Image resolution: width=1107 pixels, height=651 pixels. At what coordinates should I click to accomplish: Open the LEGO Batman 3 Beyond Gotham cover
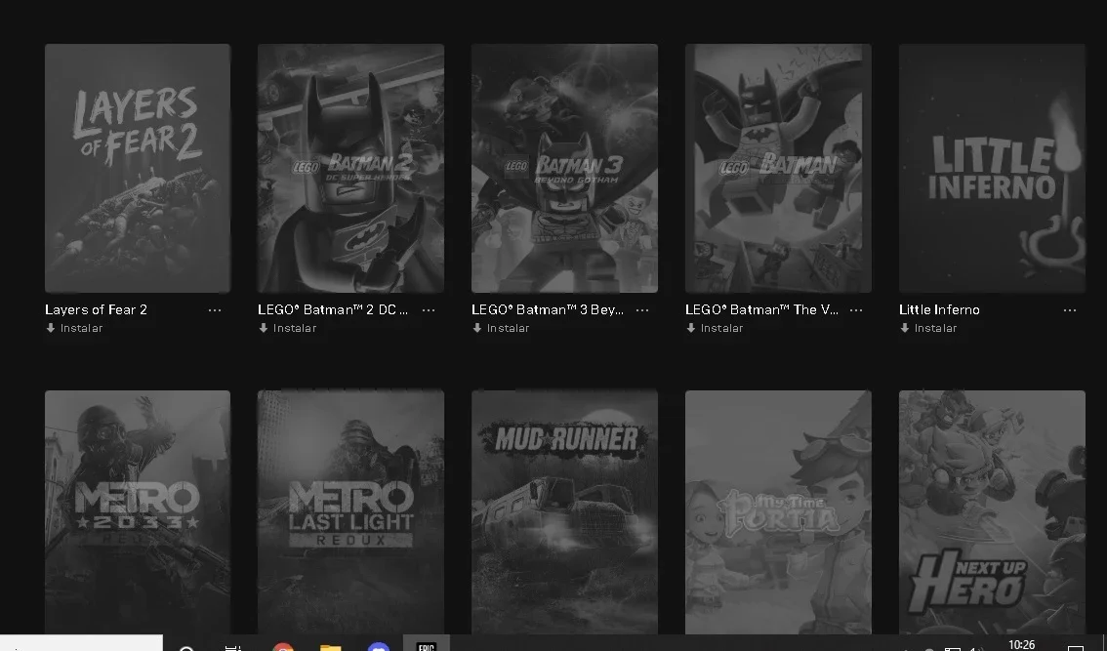click(565, 168)
